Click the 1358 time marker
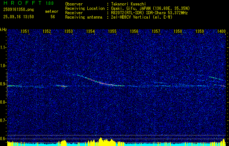This screenshot has height=146, width=229. pyautogui.click(x=178, y=31)
